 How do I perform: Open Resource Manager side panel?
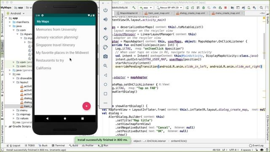point(2,25)
